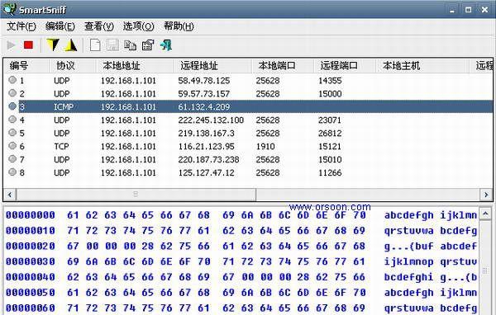This screenshot has width=496, height=315.
Task: Click the status circle icon of row 5
Action: (x=12, y=133)
